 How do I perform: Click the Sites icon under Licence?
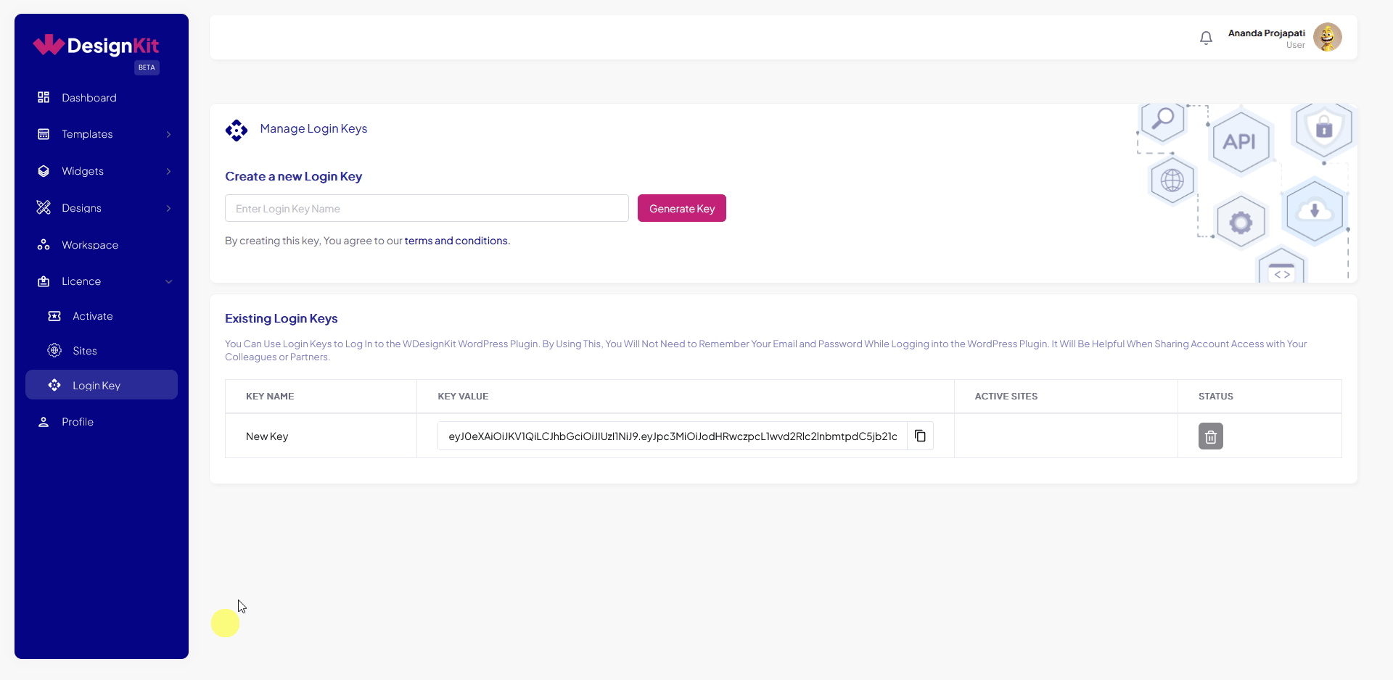pos(54,350)
